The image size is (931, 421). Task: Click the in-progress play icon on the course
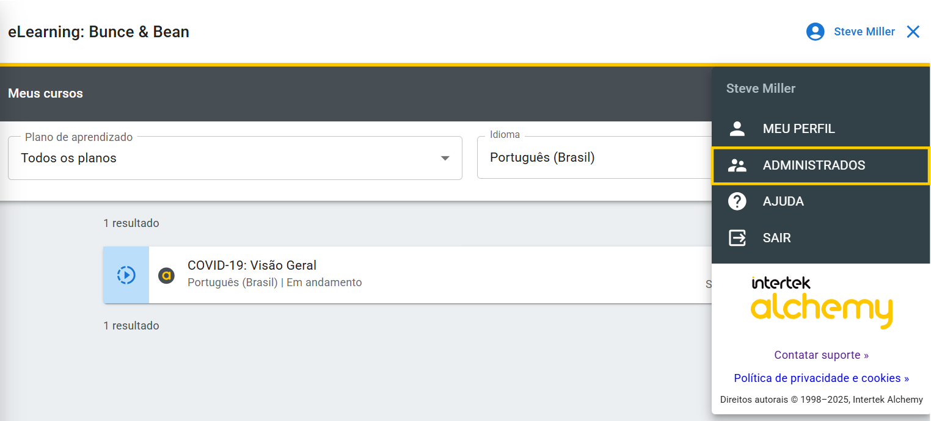[126, 275]
